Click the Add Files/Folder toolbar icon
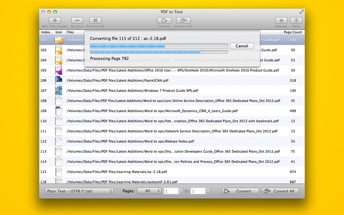 55,21
